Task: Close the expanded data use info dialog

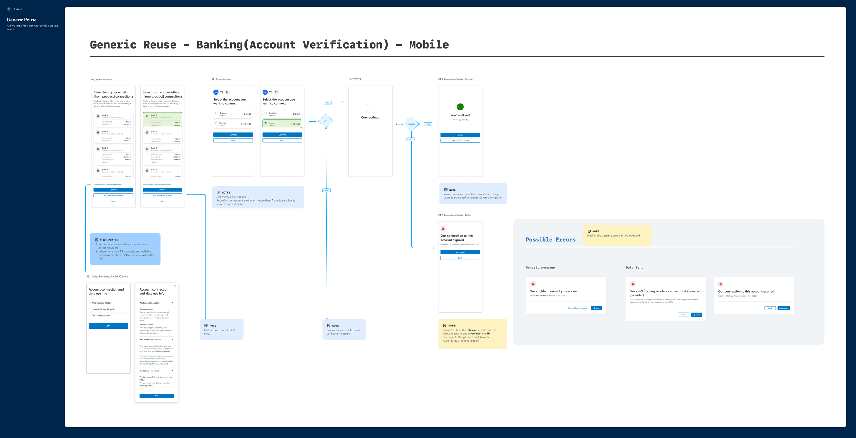Action: (x=175, y=286)
